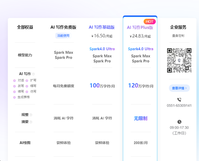The height and width of the screenshot is (161, 199).
Task: Click the 当前使用 badge under free plan
Action: point(63,35)
